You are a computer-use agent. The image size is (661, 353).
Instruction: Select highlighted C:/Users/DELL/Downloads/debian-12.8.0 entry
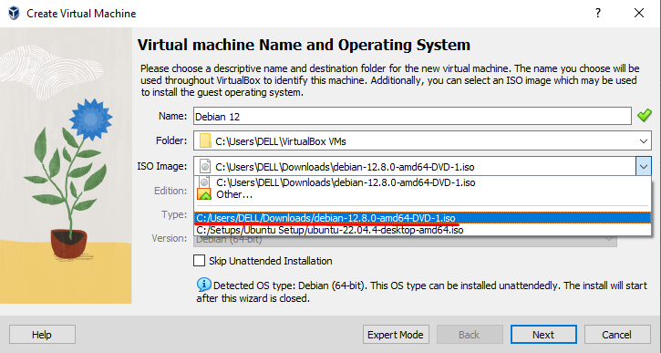tap(422, 218)
